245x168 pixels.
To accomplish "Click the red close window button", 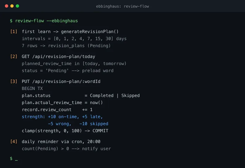I will 7,6.
